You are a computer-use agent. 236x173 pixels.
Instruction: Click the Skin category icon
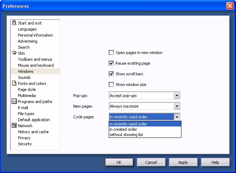click(14, 53)
